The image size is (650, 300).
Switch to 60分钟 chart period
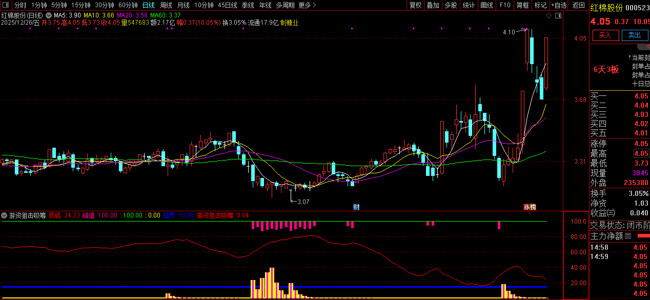pos(128,5)
